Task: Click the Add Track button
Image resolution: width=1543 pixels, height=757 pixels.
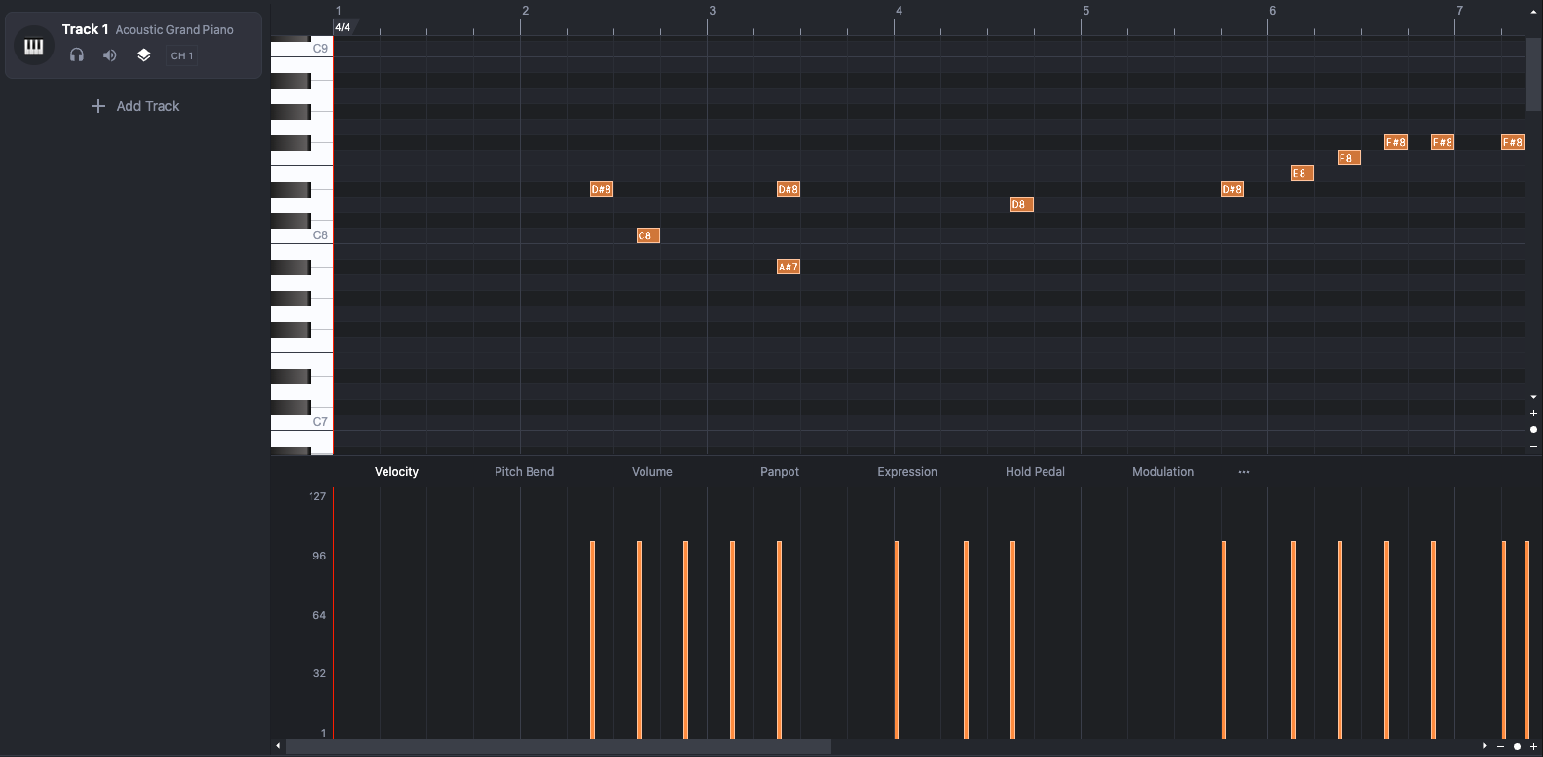Action: [134, 106]
